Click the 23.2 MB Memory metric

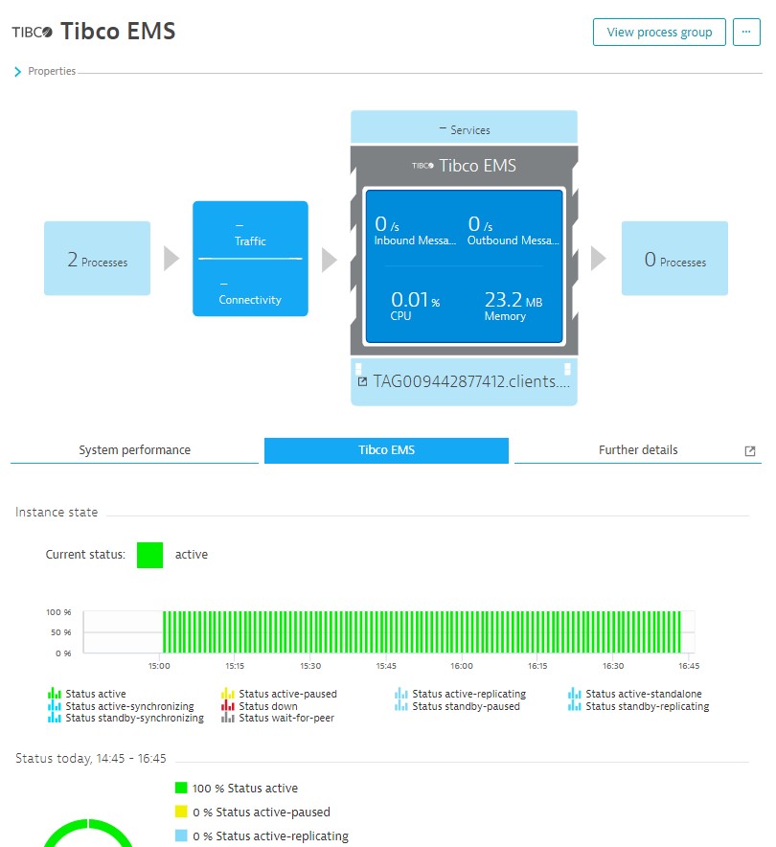tap(513, 306)
